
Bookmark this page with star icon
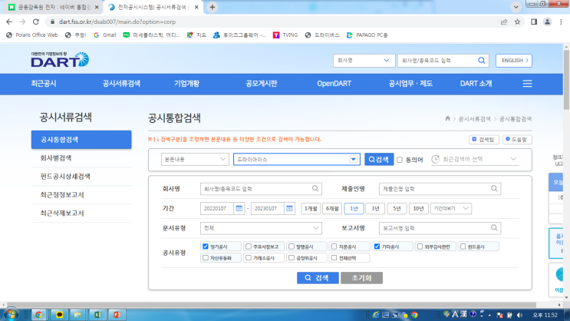pos(517,22)
